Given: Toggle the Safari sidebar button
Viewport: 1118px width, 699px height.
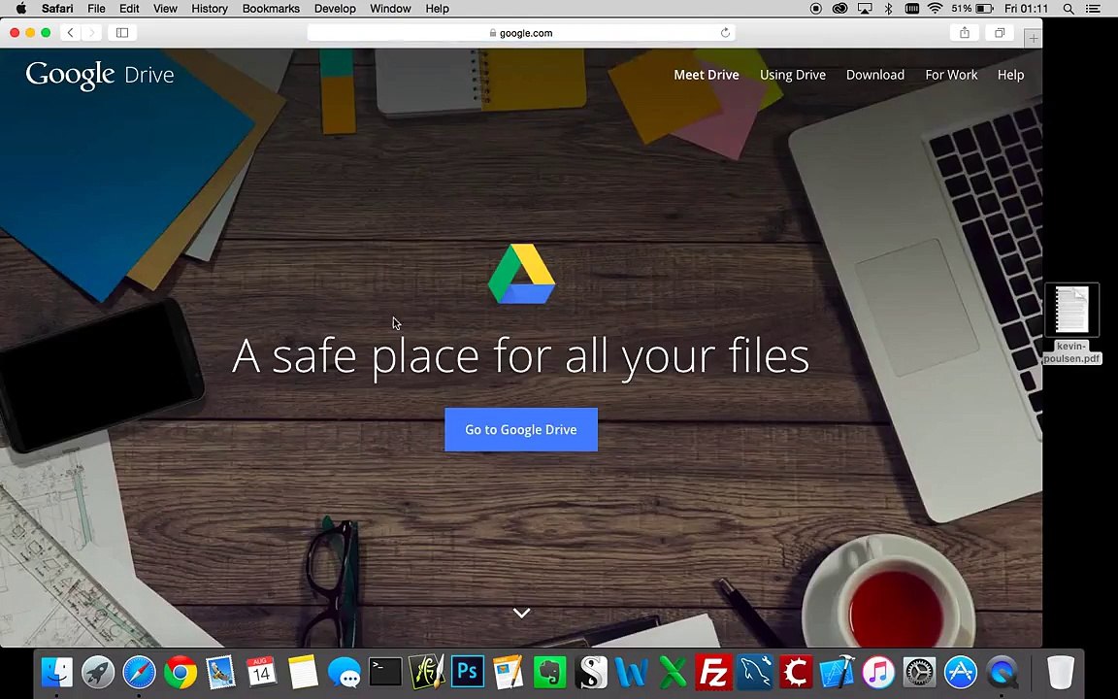Looking at the screenshot, I should click(x=122, y=33).
